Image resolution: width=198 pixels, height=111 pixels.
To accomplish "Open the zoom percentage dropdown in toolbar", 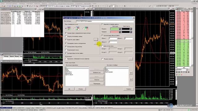I will tap(115, 6).
